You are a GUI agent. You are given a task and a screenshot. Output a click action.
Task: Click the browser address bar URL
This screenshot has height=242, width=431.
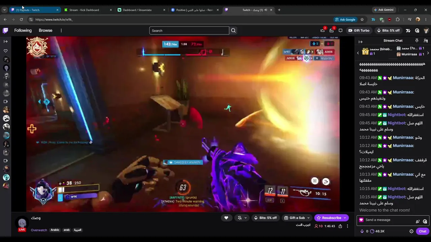(54, 19)
